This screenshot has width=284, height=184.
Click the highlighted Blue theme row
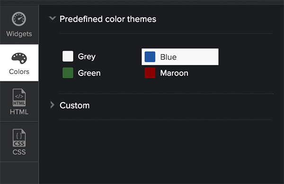(x=180, y=57)
